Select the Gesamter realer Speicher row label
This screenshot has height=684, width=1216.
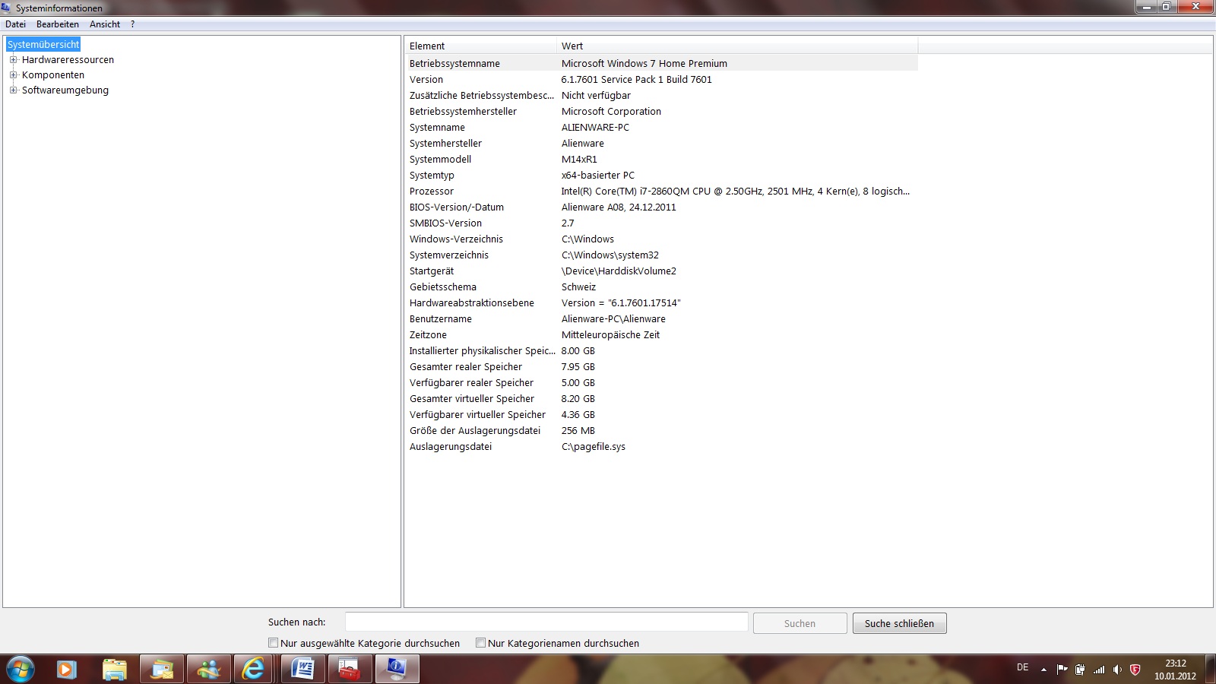466,367
